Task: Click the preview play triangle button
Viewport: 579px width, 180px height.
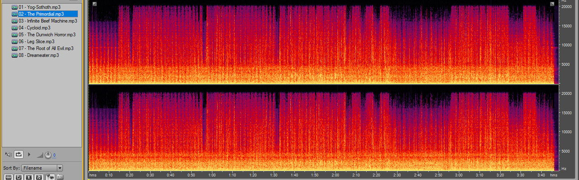Action: coord(29,154)
